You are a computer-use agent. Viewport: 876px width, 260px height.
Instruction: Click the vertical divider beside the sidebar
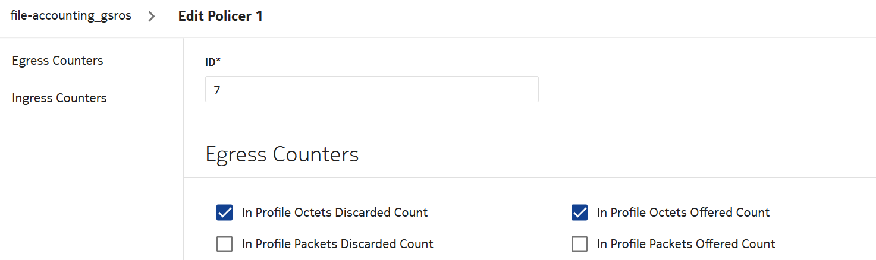click(x=184, y=148)
